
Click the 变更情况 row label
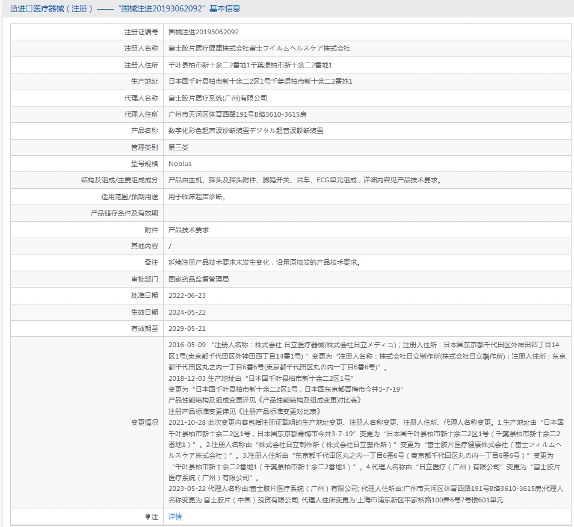coord(144,422)
